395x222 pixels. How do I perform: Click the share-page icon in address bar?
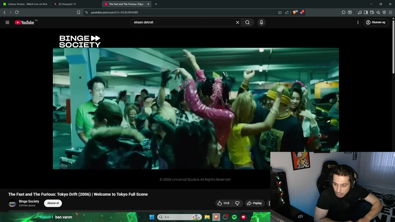[287, 12]
